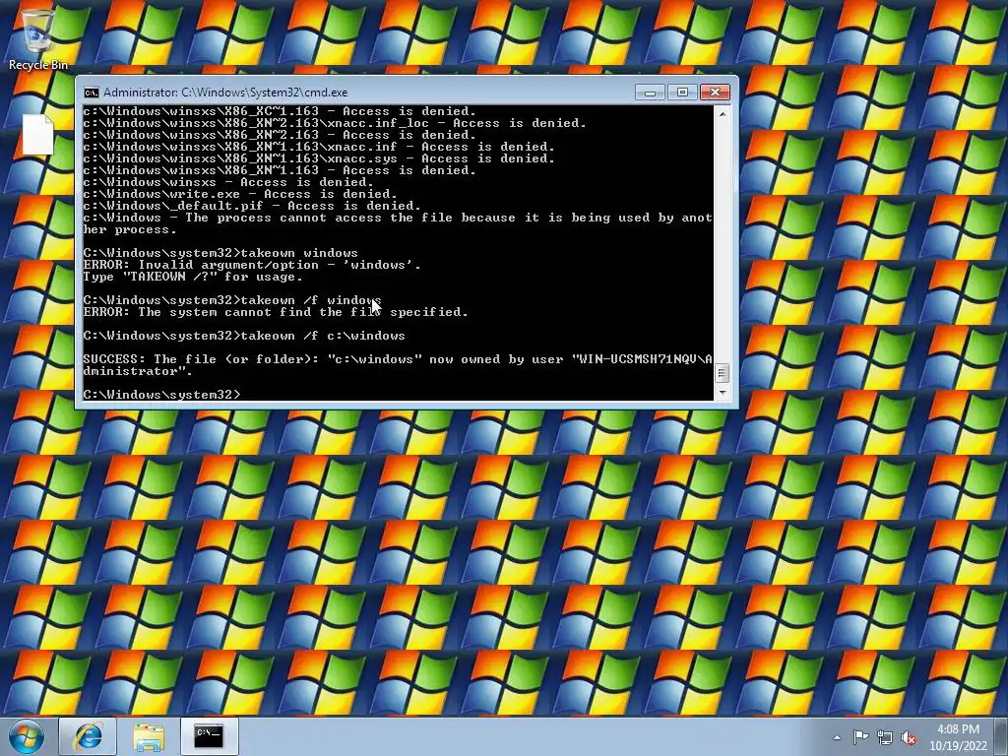Open the clock showing 4:08 PM

click(x=958, y=737)
